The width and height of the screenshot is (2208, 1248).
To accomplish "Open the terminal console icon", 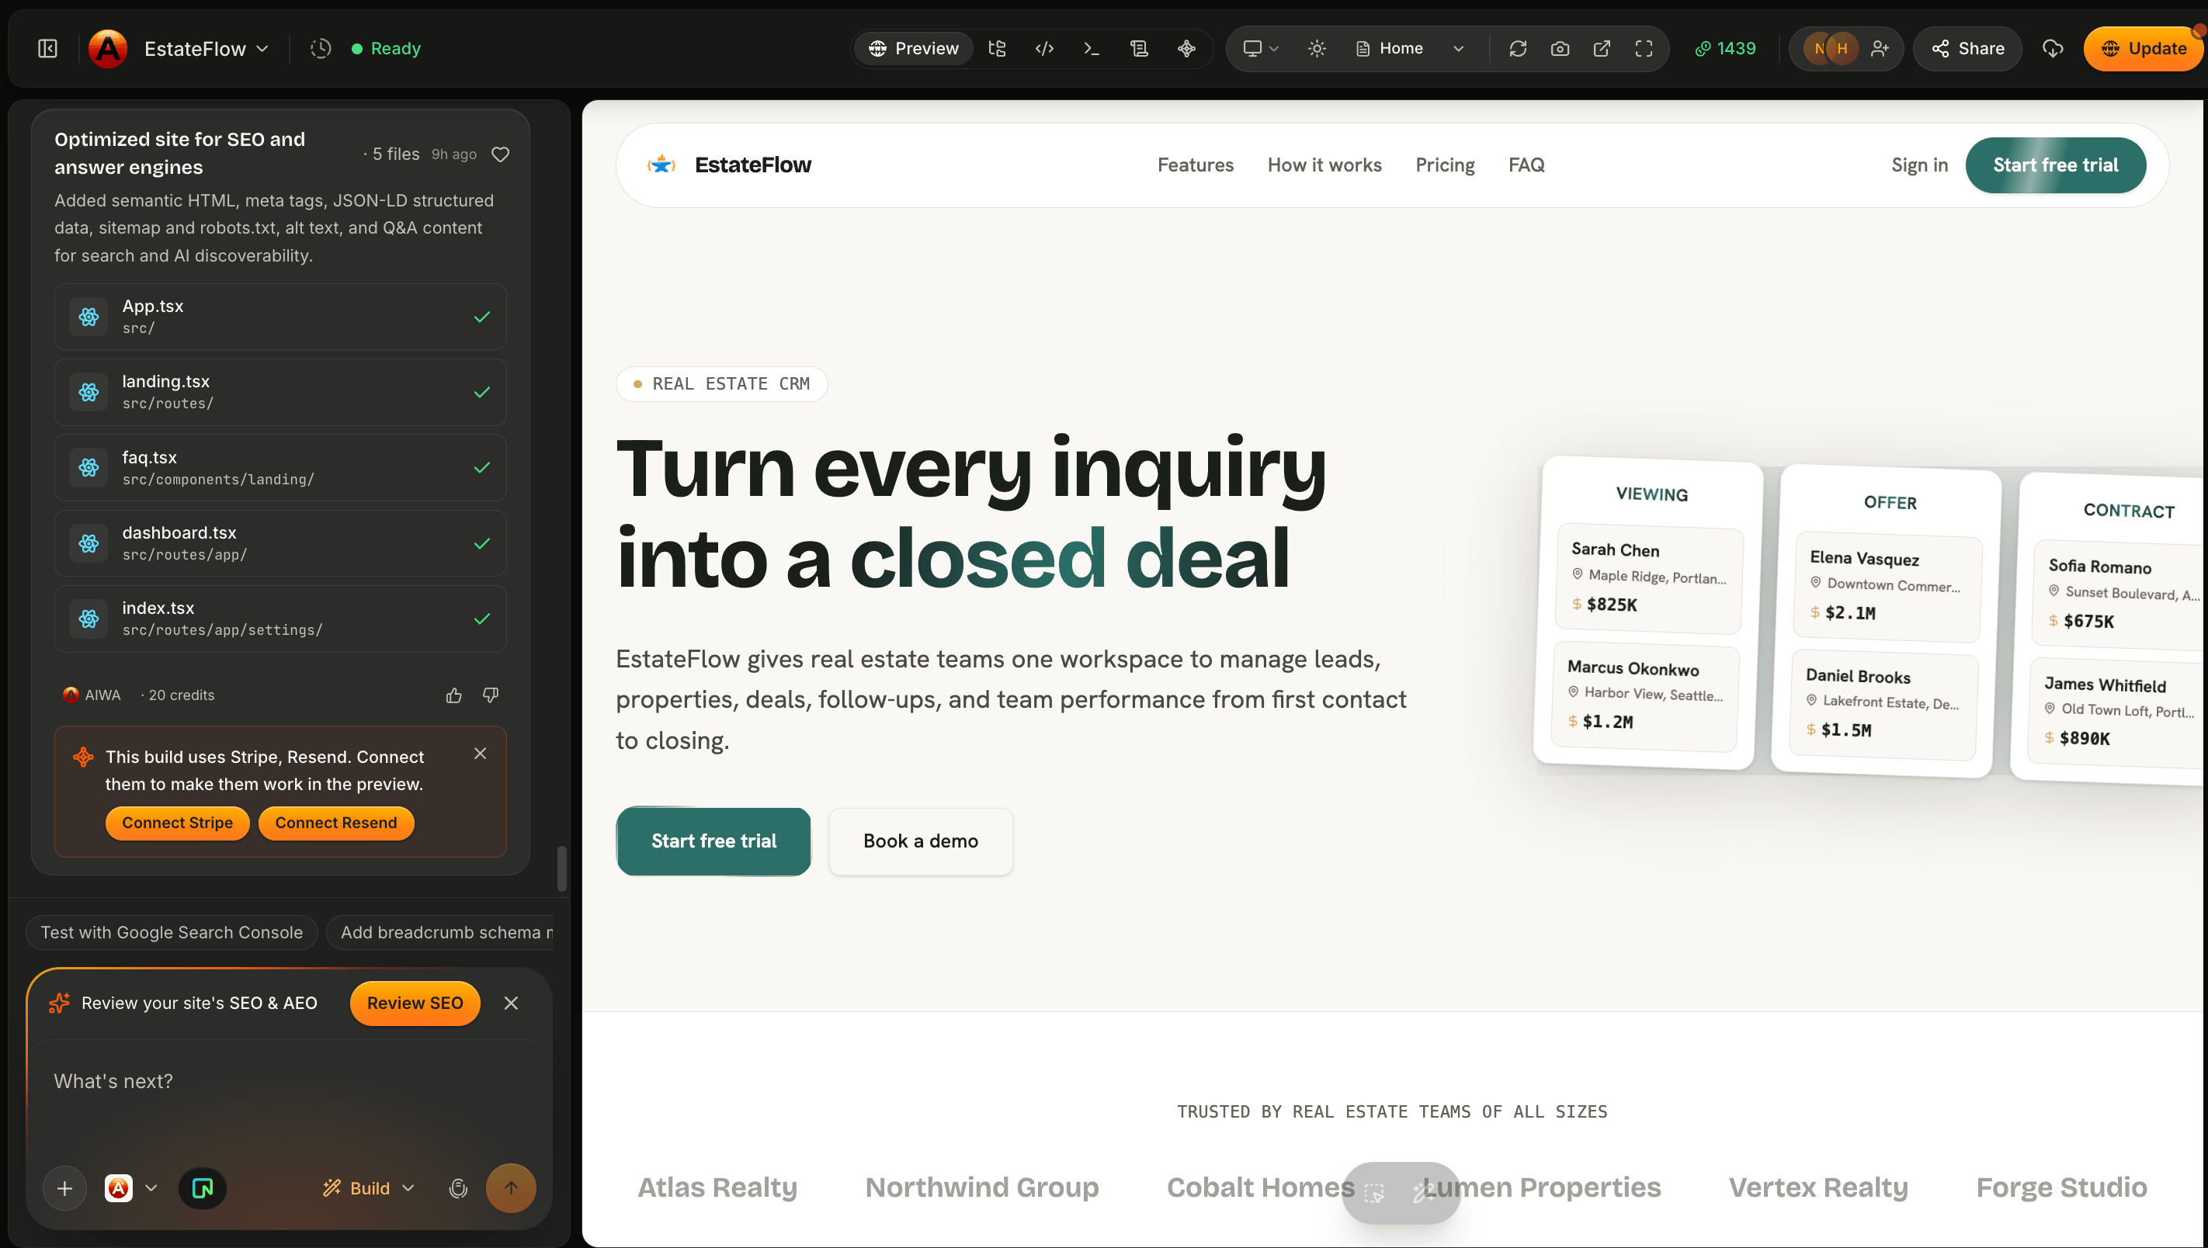I will (1091, 49).
